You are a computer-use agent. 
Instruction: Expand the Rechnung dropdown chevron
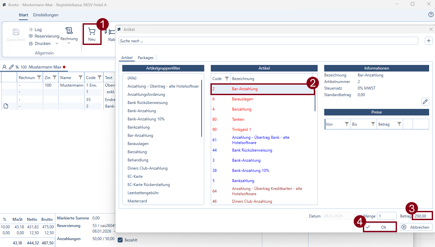click(69, 43)
